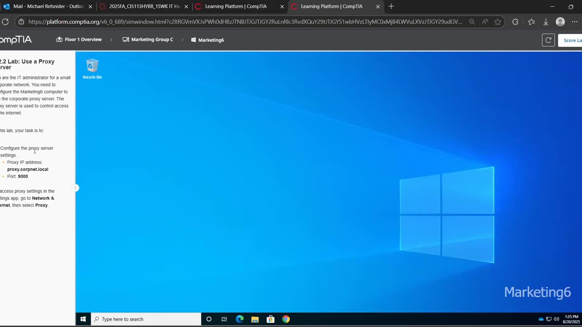Open File Explorer from the taskbar
Image resolution: width=582 pixels, height=327 pixels.
(x=255, y=319)
